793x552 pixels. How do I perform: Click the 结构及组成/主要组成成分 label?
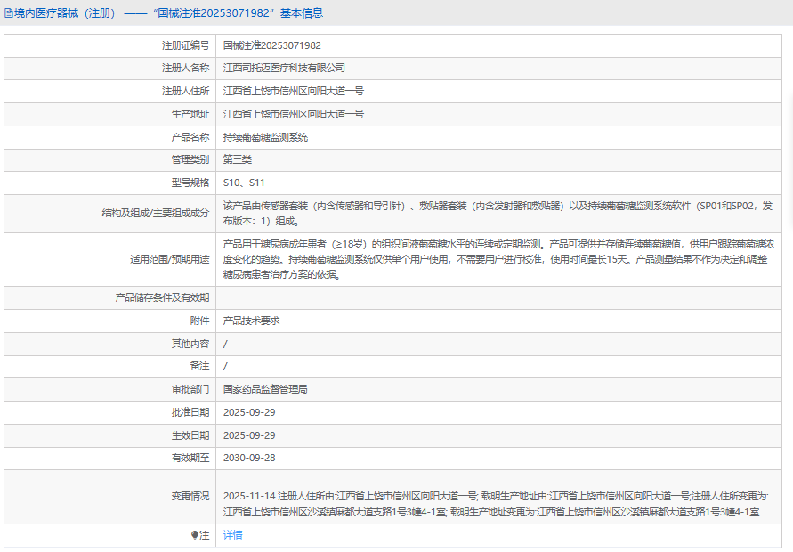(156, 213)
